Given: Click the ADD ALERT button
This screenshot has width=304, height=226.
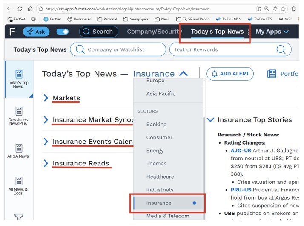Looking at the screenshot, I should (x=230, y=74).
